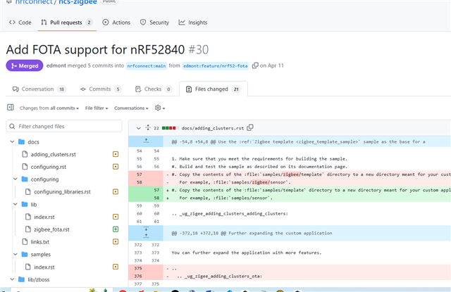The image size is (451, 292).
Task: Select zigbee_fota.rst in the file tree
Action: point(51,229)
